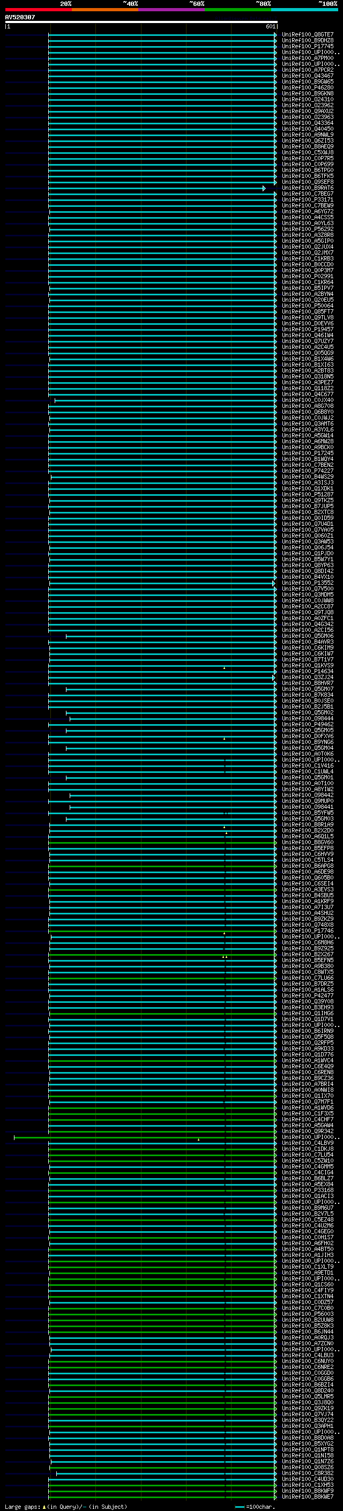Select the UniRef100_B8HVR7 label
The height and width of the screenshot is (1511, 343).
coord(308,683)
